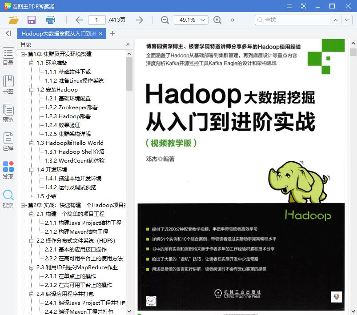The image size is (357, 315).
Task: Jump to 1.4.2 运行及调试预览
Action: coord(71,187)
